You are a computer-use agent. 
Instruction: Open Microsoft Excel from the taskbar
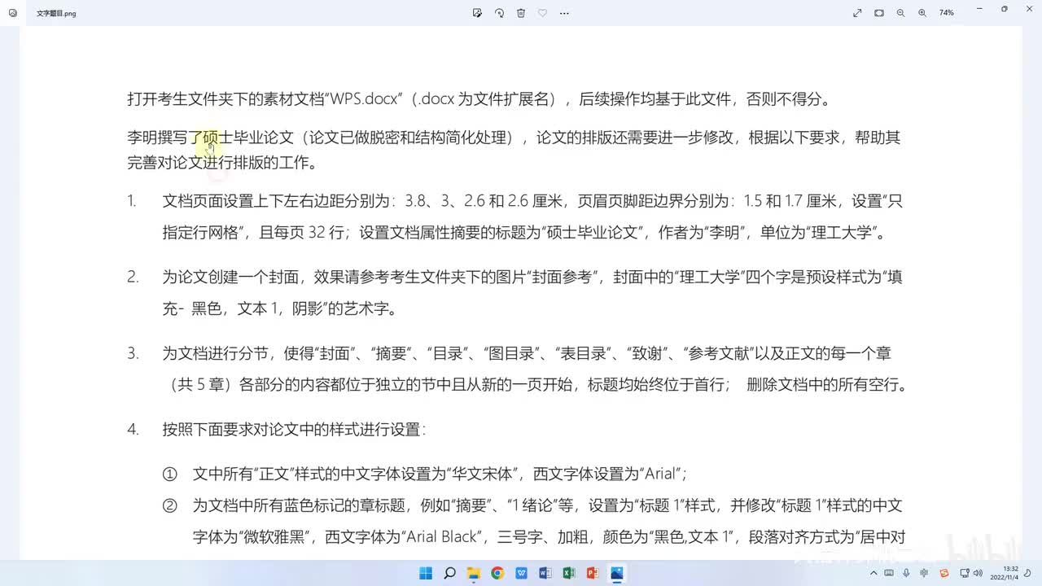click(x=569, y=573)
